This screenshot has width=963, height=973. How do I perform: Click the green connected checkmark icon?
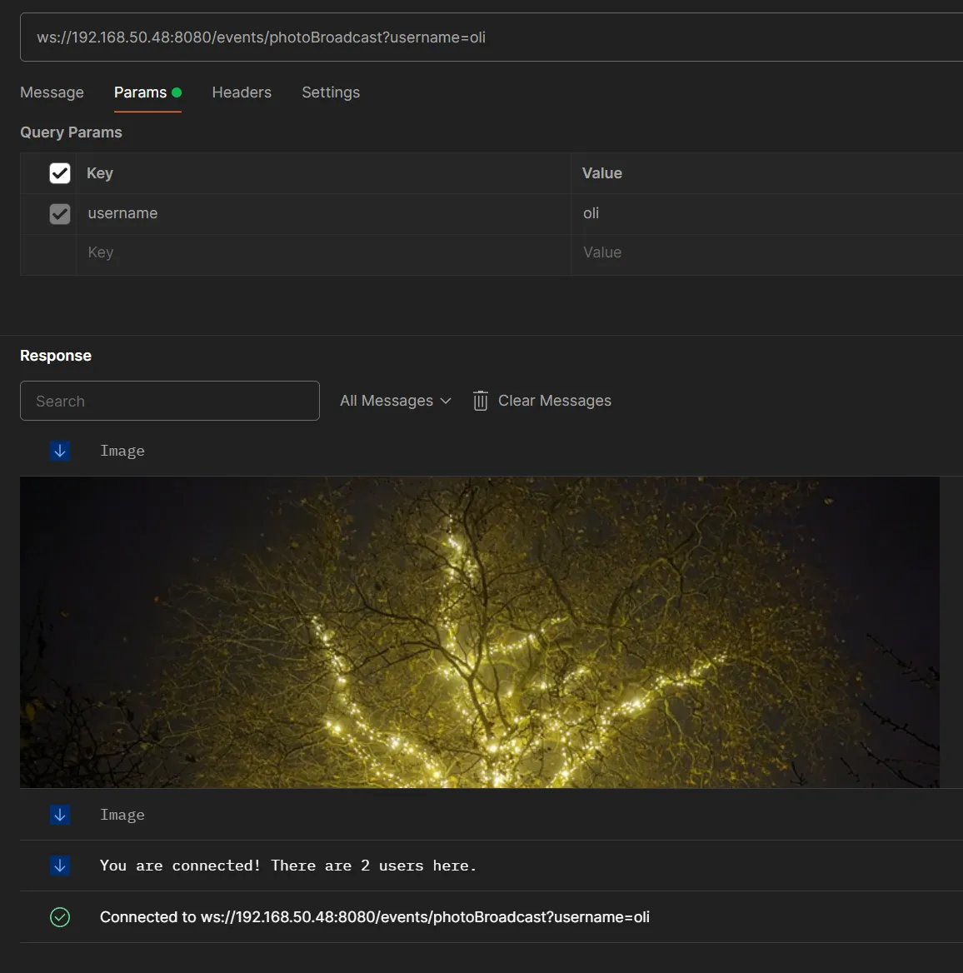(60, 917)
